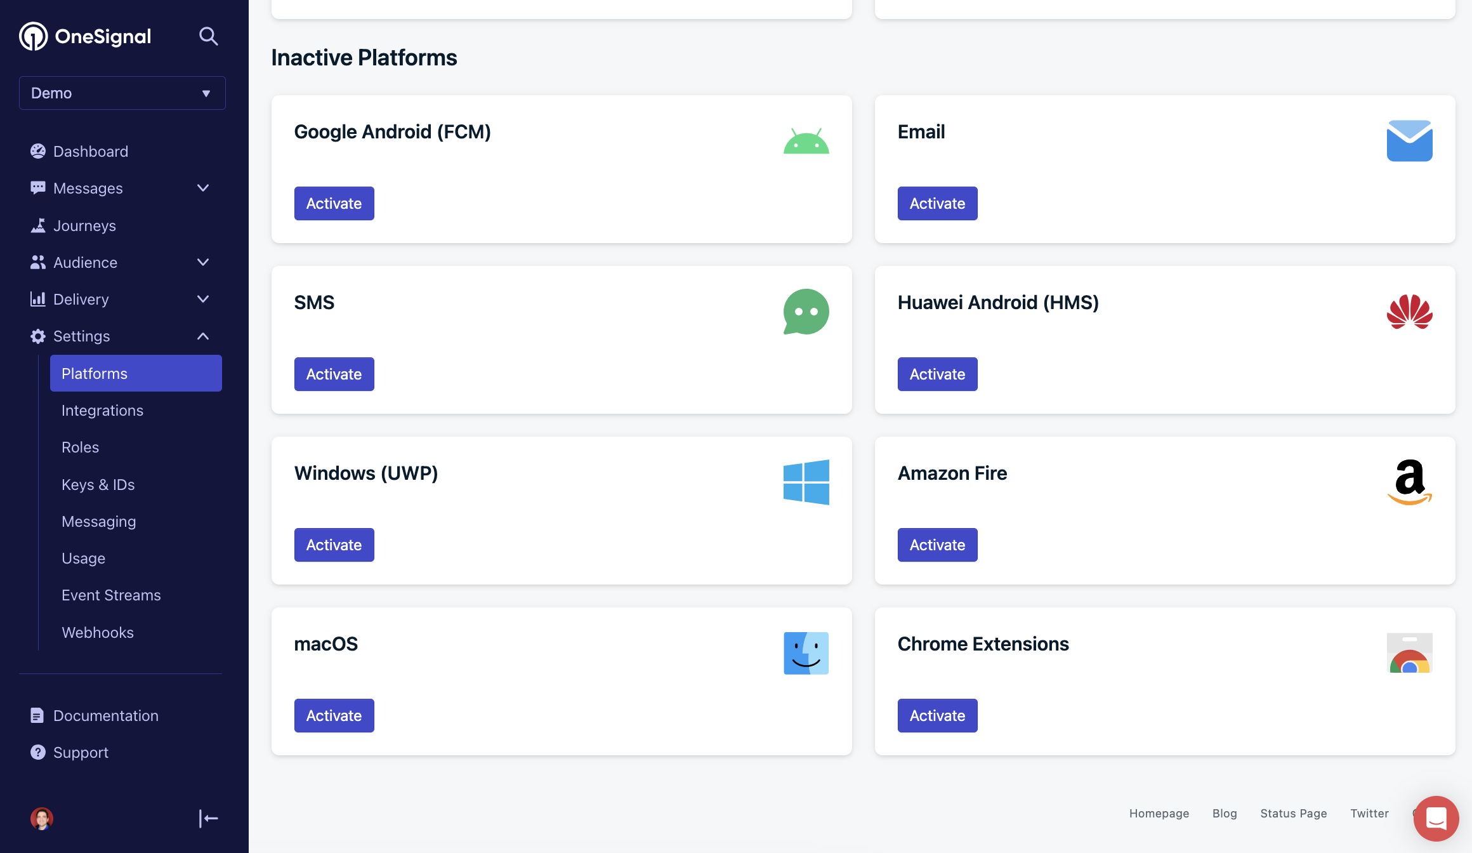Image resolution: width=1472 pixels, height=853 pixels.
Task: Open Delivery menu item
Action: (x=81, y=299)
